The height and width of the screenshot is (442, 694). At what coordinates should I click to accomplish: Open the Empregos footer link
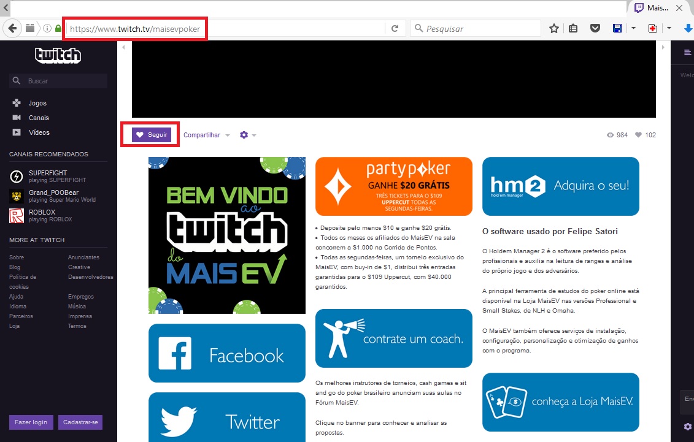click(x=81, y=297)
